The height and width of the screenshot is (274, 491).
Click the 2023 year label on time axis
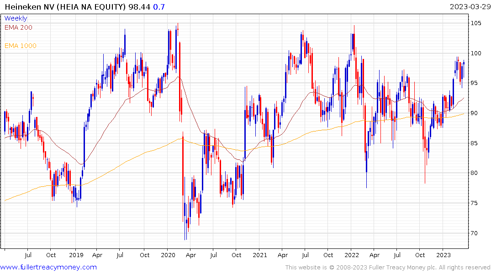coord(443,255)
